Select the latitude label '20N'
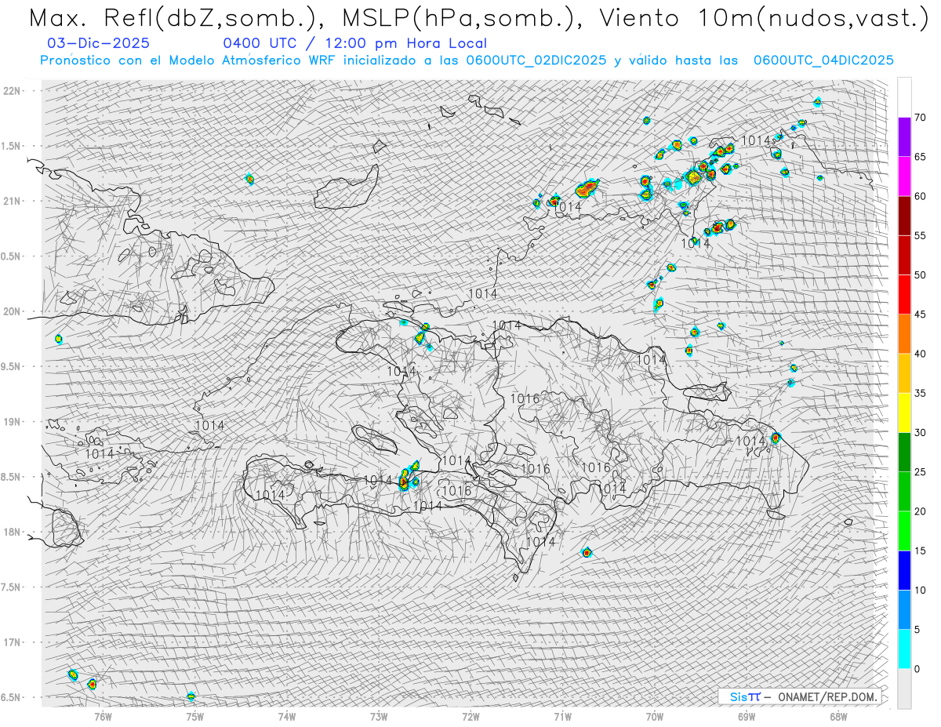 (x=13, y=311)
